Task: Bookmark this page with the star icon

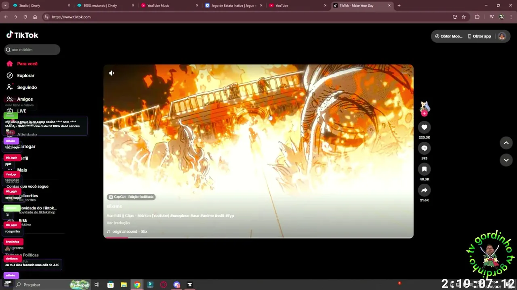Action: click(x=464, y=17)
